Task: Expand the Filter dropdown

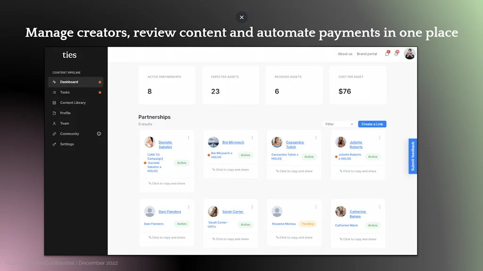Action: point(339,124)
